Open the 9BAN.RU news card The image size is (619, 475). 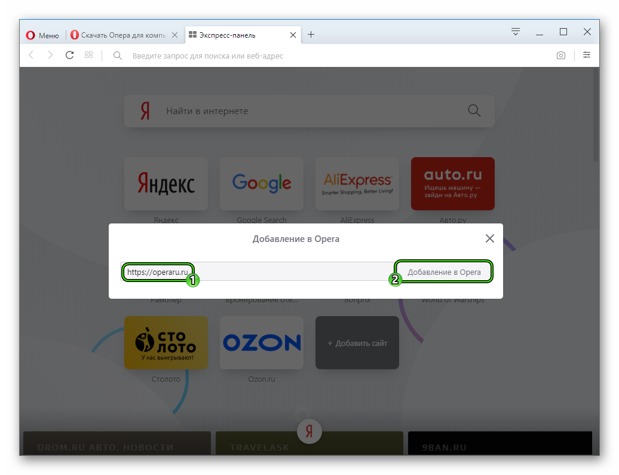click(500, 443)
